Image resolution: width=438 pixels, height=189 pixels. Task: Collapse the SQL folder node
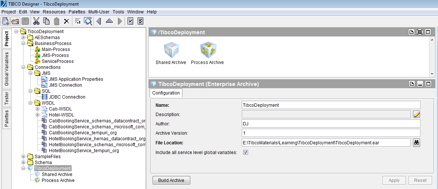point(31,91)
